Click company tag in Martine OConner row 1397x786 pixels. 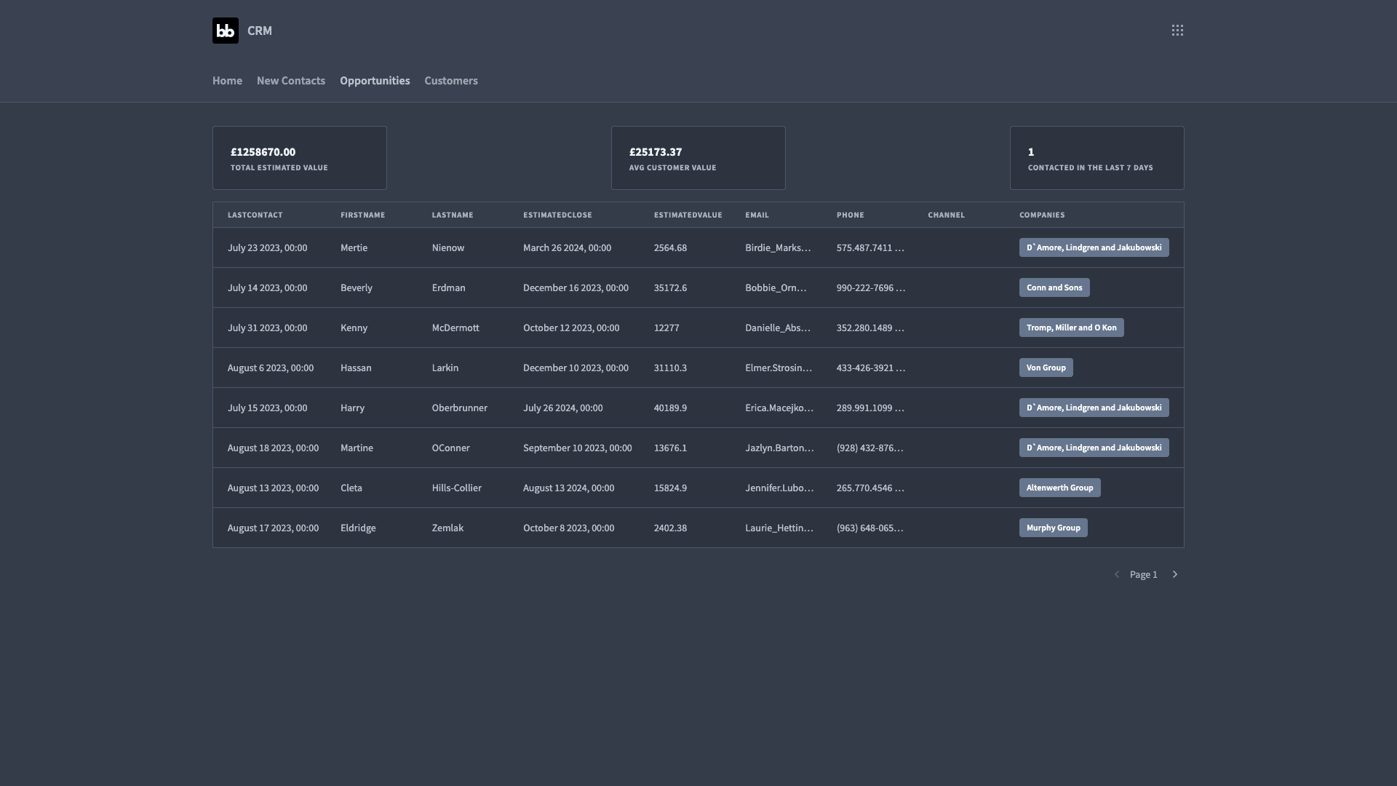pyautogui.click(x=1094, y=448)
